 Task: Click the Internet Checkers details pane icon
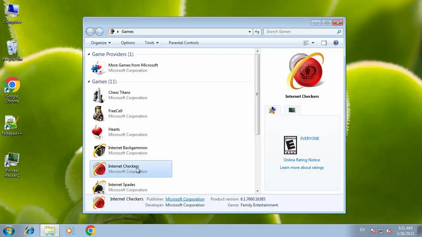[99, 202]
